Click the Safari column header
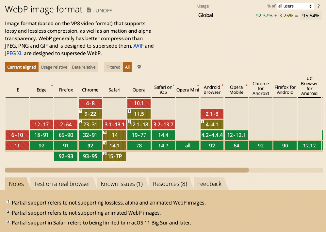The height and width of the screenshot is (232, 326). (x=115, y=90)
